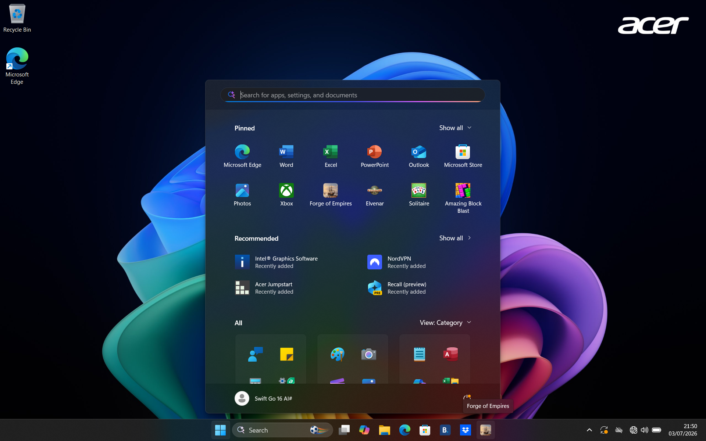Click the power button in Start menu
Viewport: 706px width, 441px height.
(x=467, y=398)
